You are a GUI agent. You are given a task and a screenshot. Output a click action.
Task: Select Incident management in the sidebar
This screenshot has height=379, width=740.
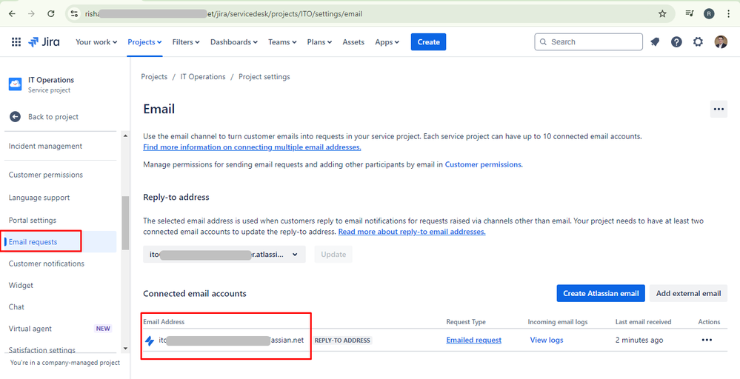pyautogui.click(x=45, y=146)
